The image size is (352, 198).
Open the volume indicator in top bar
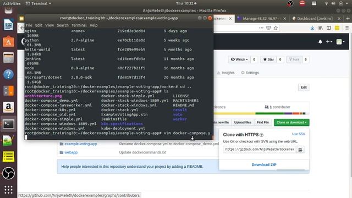pos(333,3)
